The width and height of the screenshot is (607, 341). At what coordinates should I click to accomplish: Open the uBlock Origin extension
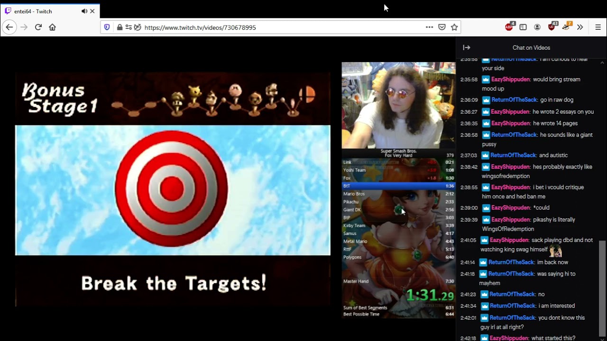pyautogui.click(x=552, y=27)
